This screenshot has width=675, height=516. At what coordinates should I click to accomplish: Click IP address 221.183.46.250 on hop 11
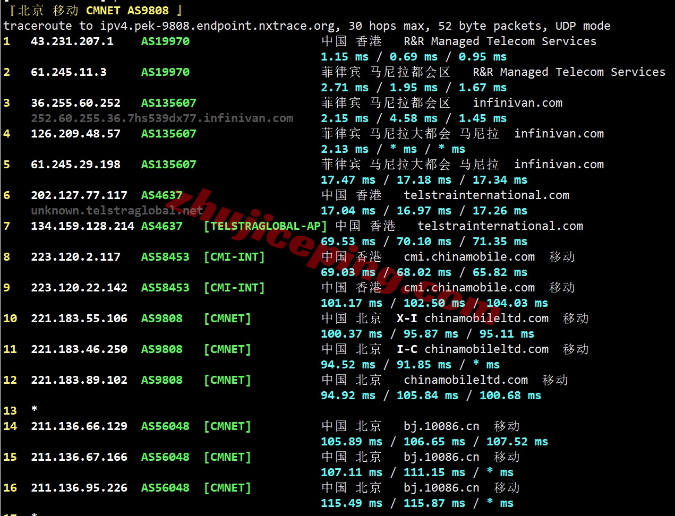tap(79, 349)
